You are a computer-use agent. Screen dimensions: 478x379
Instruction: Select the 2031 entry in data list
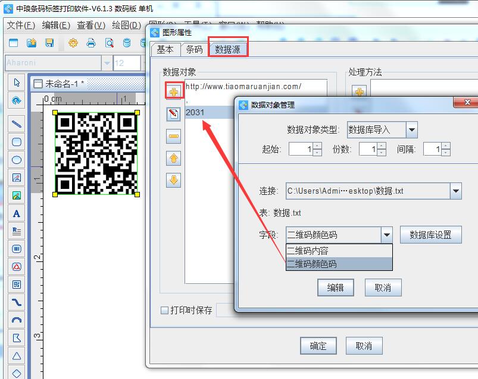click(195, 112)
